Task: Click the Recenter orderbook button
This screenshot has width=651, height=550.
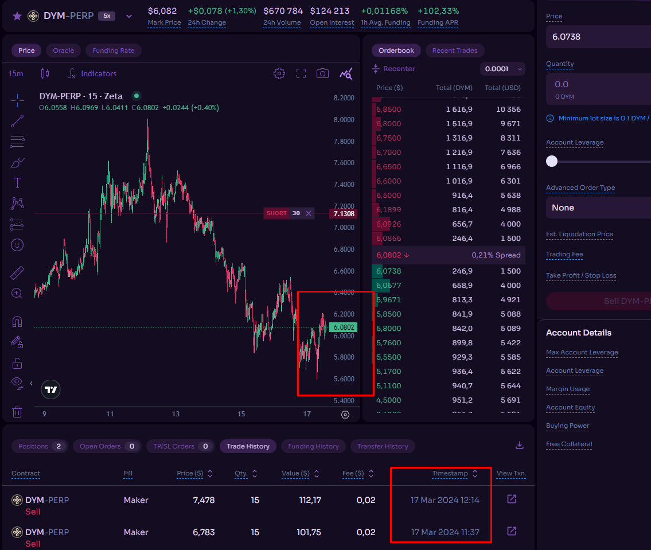Action: point(393,69)
